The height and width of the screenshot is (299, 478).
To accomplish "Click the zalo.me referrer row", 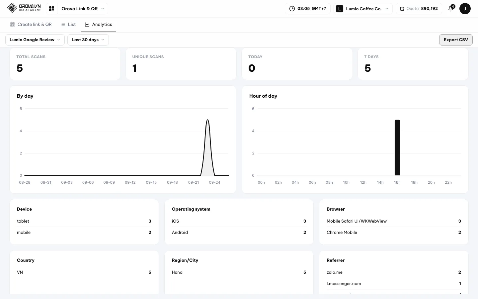I will (394, 272).
